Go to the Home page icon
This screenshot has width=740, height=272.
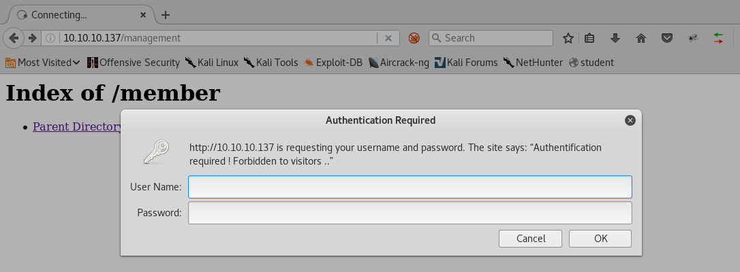[x=641, y=39]
